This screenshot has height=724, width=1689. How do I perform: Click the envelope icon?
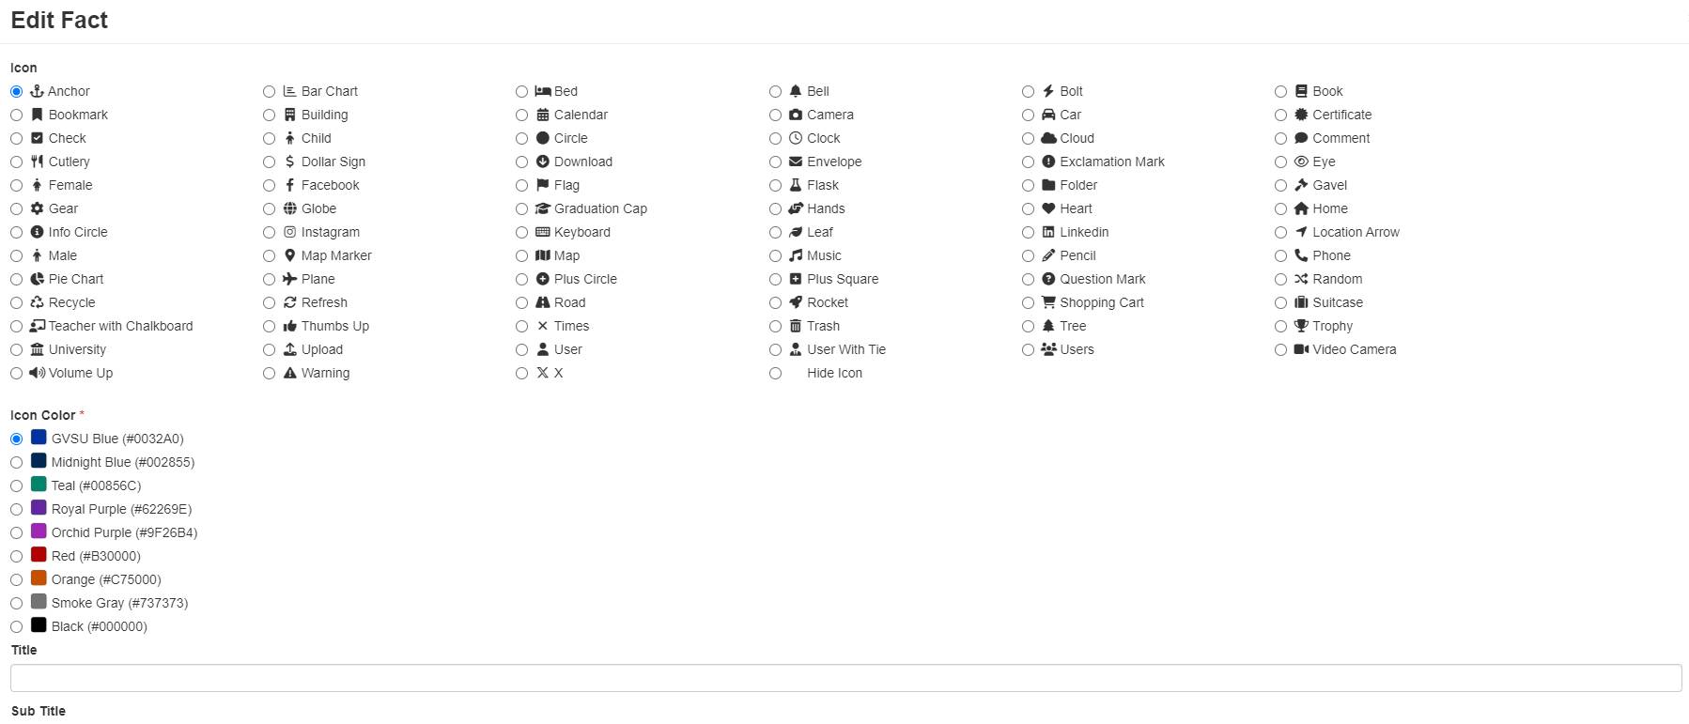coord(796,162)
